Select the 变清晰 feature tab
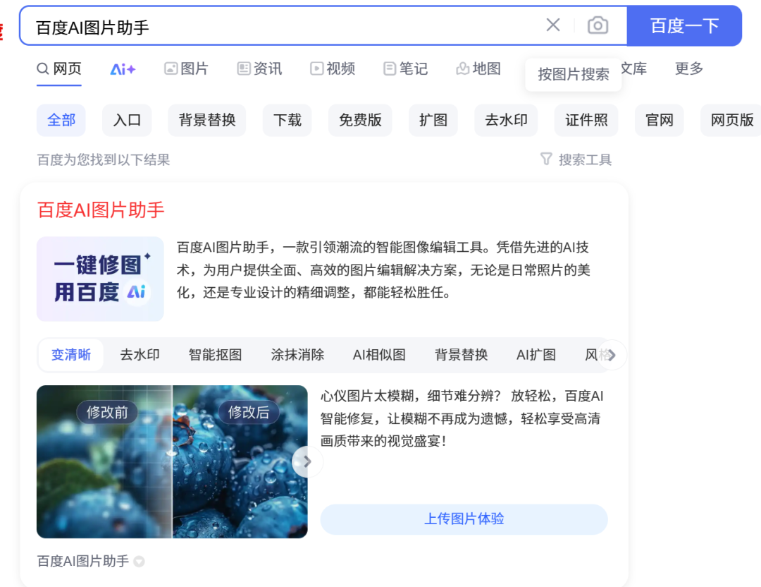This screenshot has width=761, height=587. coord(71,355)
